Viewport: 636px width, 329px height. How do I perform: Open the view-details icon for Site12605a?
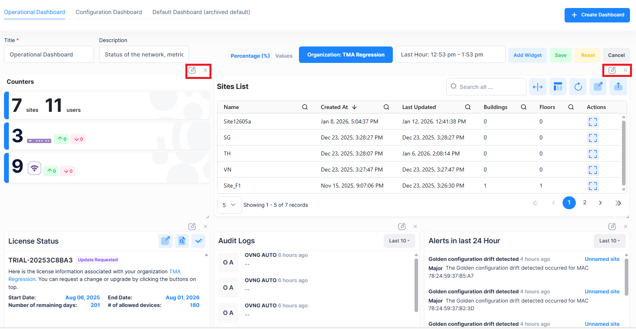point(593,122)
